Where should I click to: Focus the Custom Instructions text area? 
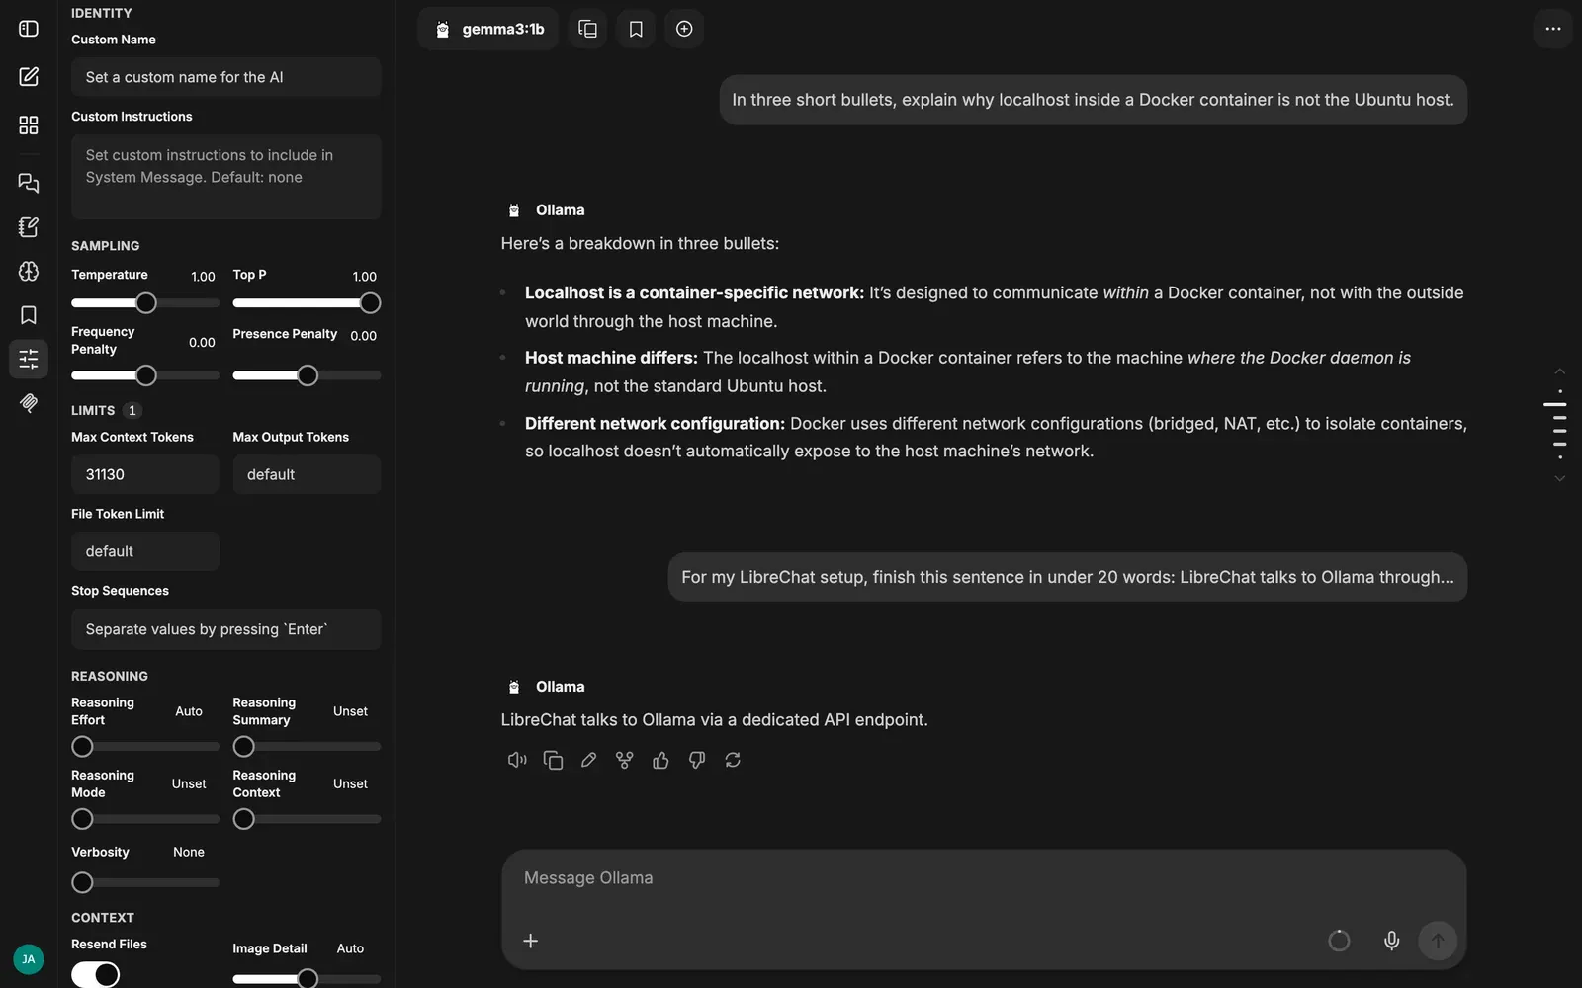point(226,177)
